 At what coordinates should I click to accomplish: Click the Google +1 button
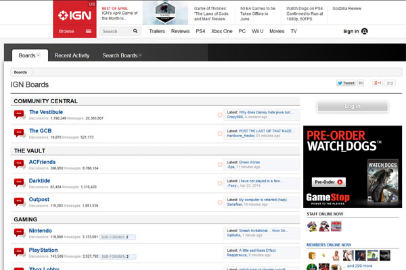[378, 83]
